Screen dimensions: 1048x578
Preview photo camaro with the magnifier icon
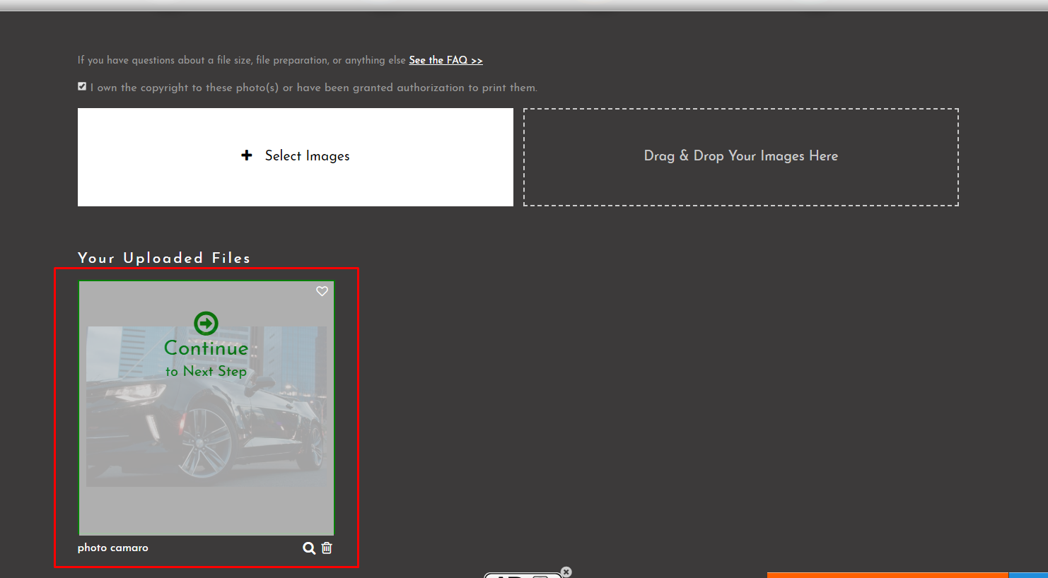point(309,548)
